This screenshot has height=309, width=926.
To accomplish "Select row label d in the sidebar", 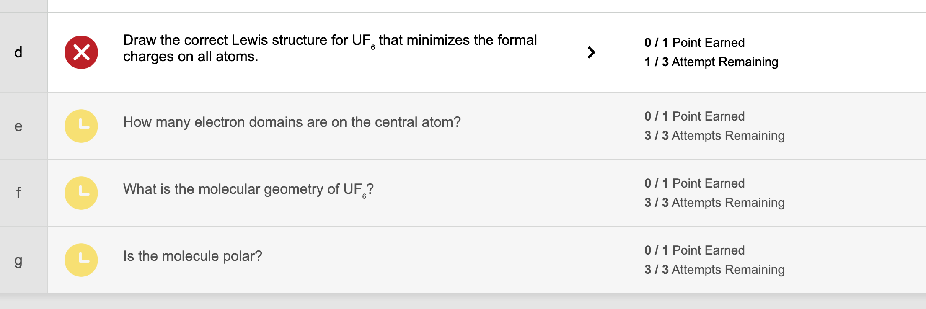I will (x=18, y=51).
